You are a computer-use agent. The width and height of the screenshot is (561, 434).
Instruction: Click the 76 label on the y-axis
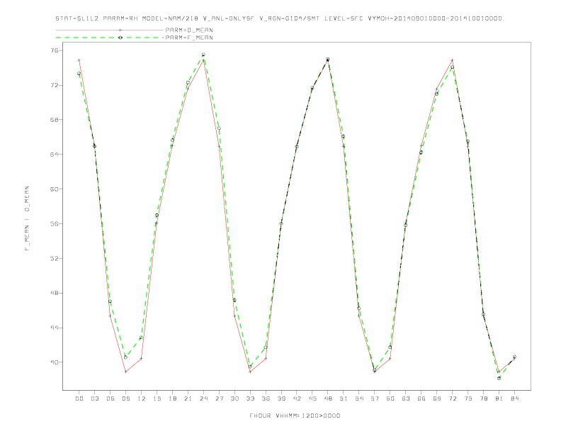point(54,51)
